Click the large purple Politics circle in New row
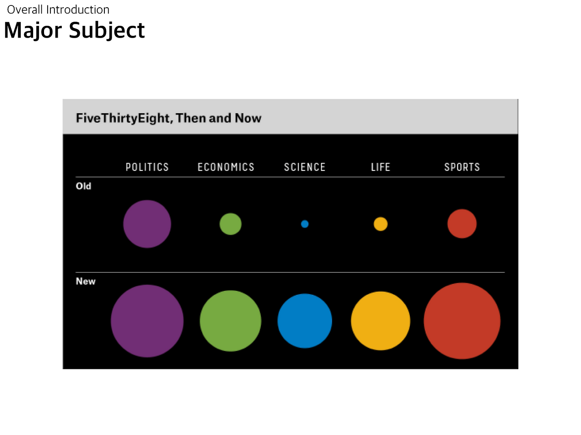This screenshot has width=581, height=435. tap(147, 321)
